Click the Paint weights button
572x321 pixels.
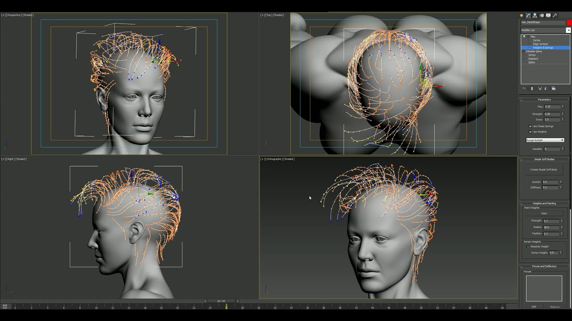coord(544,213)
